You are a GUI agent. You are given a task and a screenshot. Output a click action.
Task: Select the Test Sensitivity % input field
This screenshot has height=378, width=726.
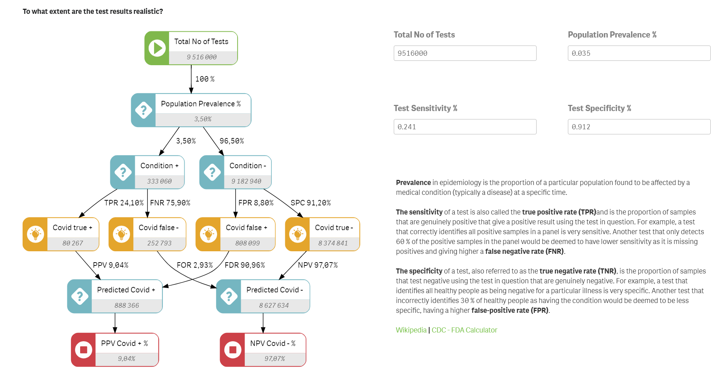tap(465, 127)
